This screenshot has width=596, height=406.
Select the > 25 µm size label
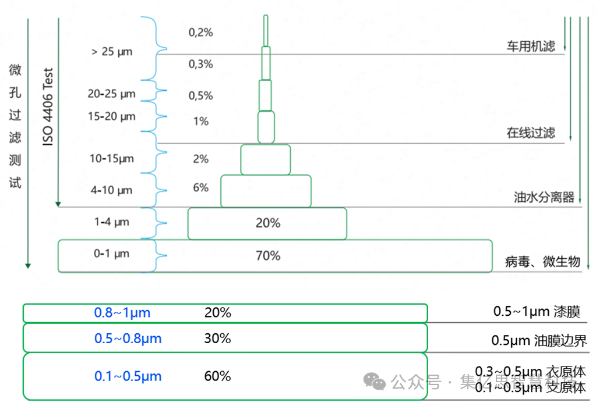112,52
